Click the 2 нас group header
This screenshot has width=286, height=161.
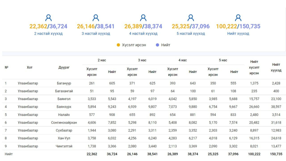point(102,60)
